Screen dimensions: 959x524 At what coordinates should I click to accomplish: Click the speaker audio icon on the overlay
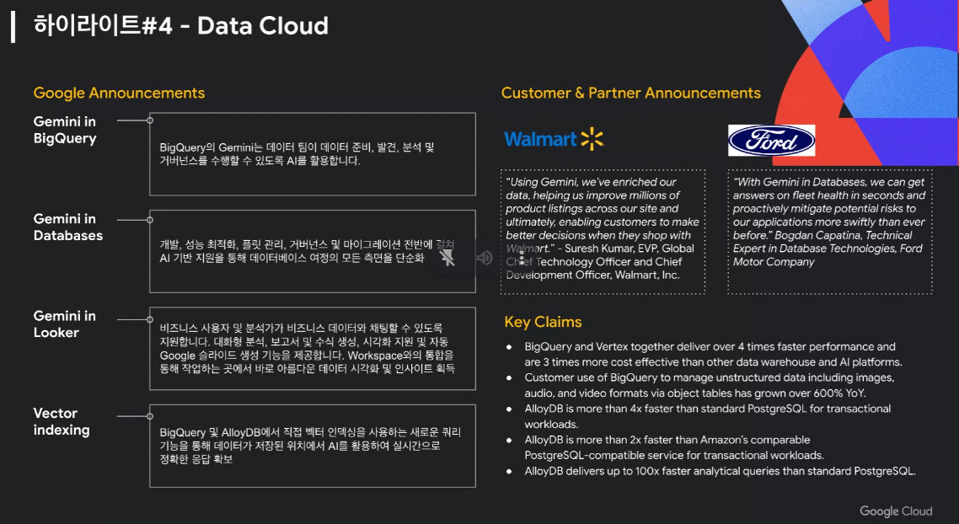(485, 258)
